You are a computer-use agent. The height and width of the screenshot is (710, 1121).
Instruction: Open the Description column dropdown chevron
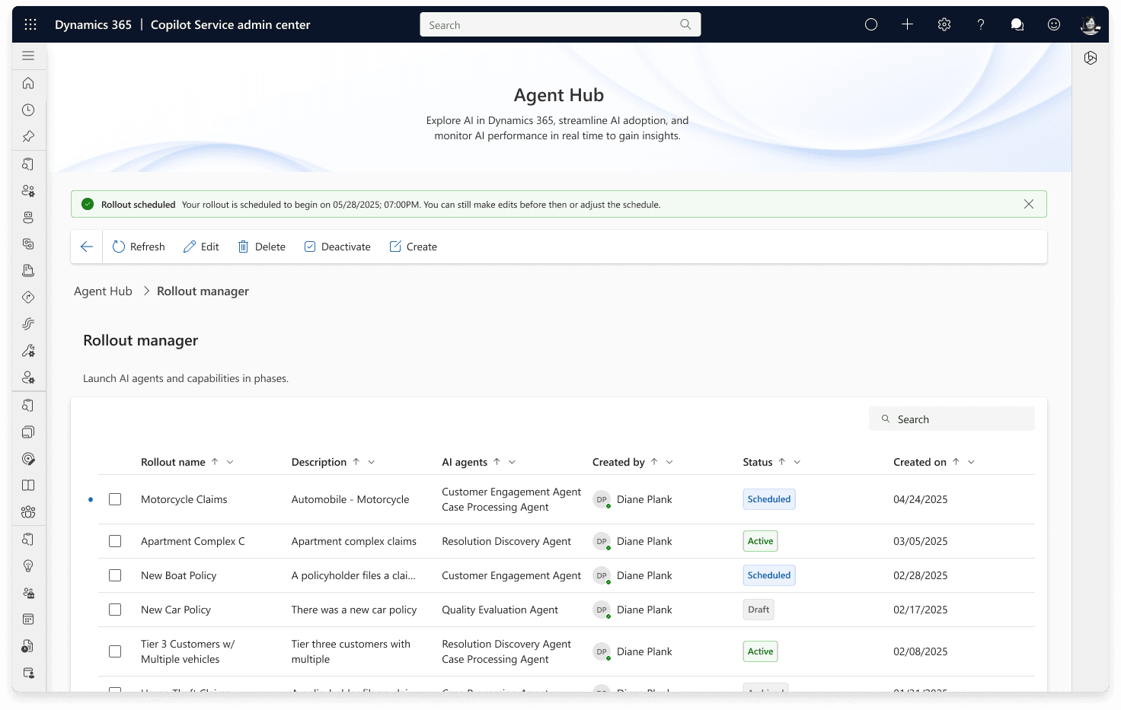click(x=372, y=462)
